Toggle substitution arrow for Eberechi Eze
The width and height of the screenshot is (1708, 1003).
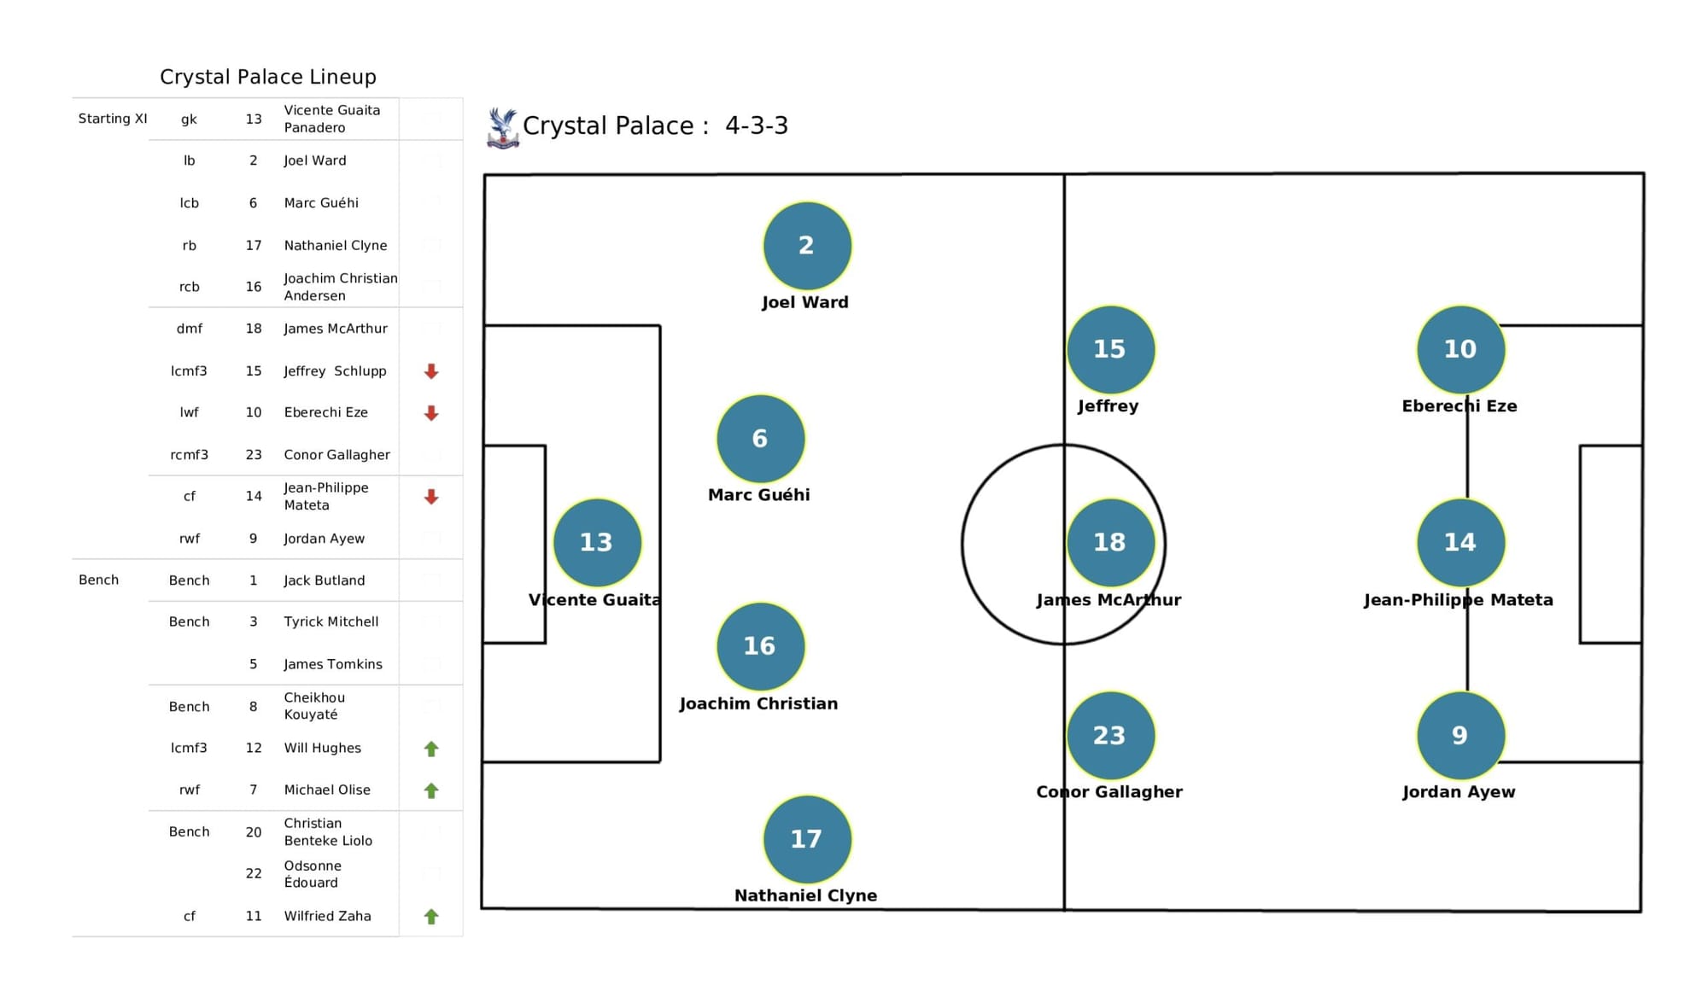(432, 413)
